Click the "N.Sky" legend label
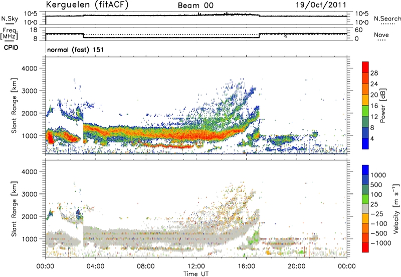401x277 pixels. [10, 18]
